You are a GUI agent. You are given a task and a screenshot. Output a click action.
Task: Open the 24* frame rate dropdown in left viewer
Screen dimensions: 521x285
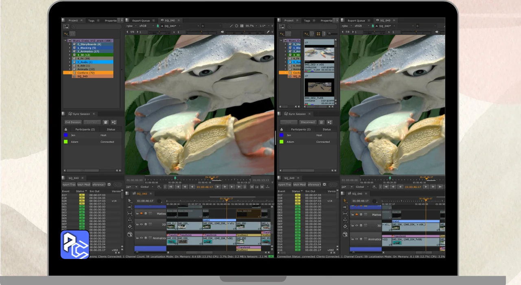(x=130, y=187)
